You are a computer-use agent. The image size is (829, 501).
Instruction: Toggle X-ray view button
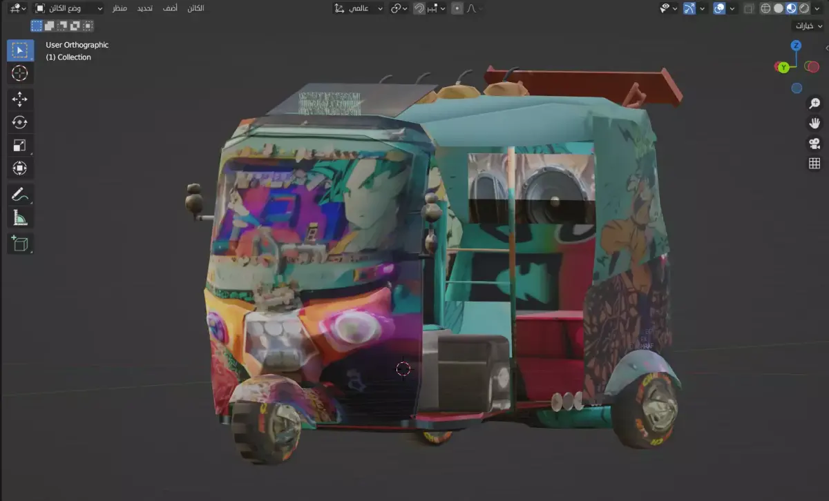pos(749,8)
